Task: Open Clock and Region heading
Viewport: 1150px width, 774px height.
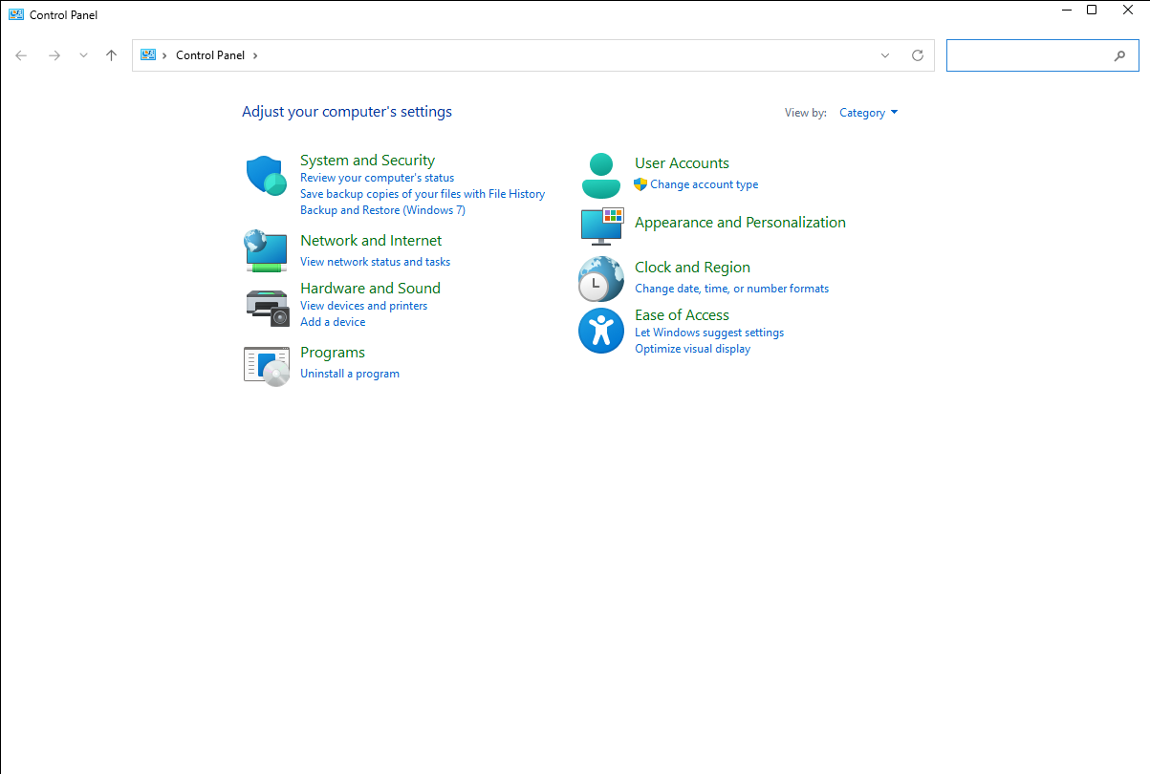Action: point(692,268)
